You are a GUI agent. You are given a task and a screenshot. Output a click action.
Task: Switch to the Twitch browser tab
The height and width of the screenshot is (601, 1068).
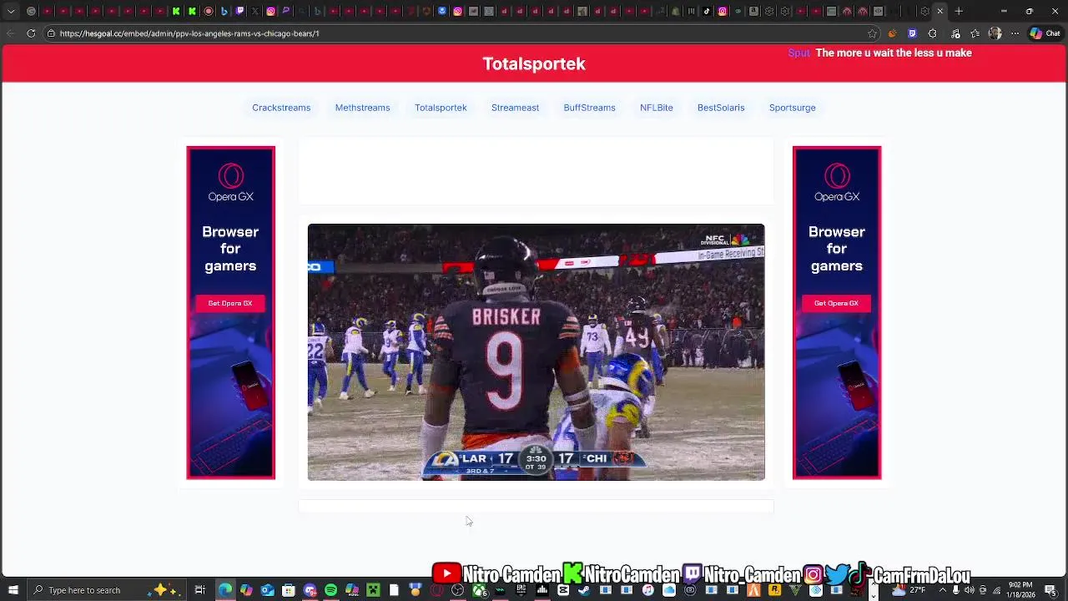pyautogui.click(x=239, y=11)
